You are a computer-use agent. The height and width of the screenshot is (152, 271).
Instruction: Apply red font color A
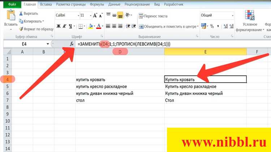coord(99,26)
